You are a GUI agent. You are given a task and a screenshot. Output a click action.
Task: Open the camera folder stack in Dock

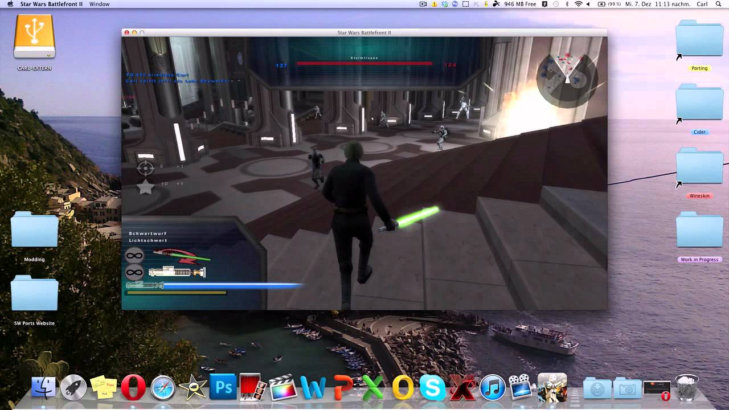(x=627, y=388)
